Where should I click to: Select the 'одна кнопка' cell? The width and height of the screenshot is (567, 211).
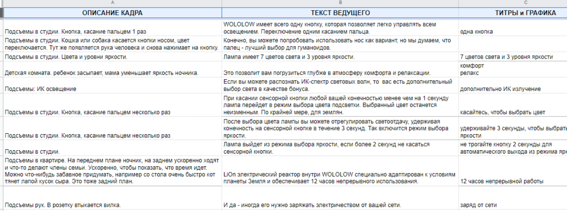(x=513, y=28)
